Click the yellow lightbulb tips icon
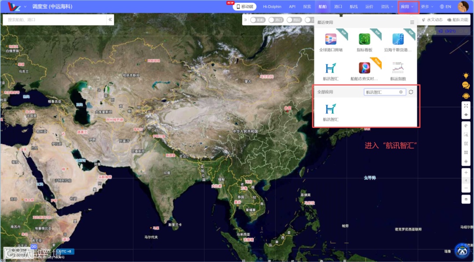474x262 pixels. click(x=466, y=76)
